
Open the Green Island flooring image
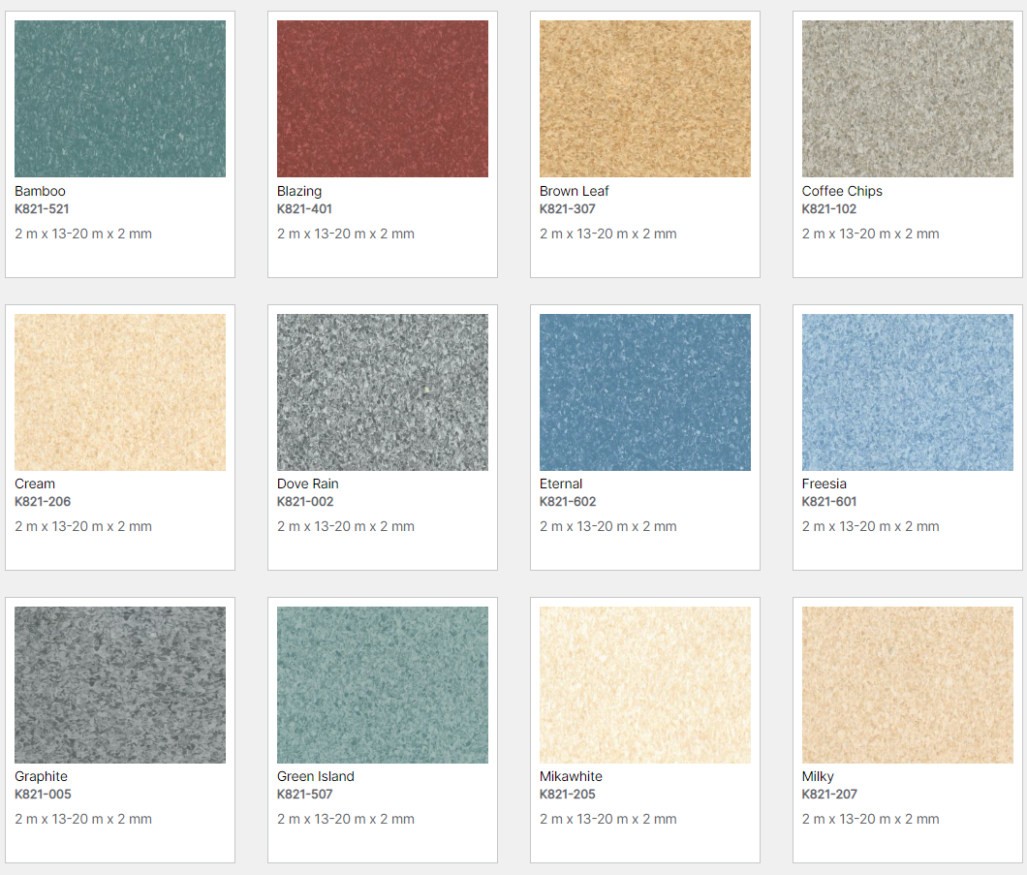coord(383,685)
